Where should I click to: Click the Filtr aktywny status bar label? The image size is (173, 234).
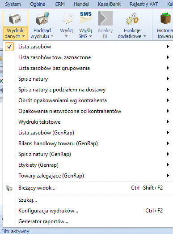coord(15,231)
